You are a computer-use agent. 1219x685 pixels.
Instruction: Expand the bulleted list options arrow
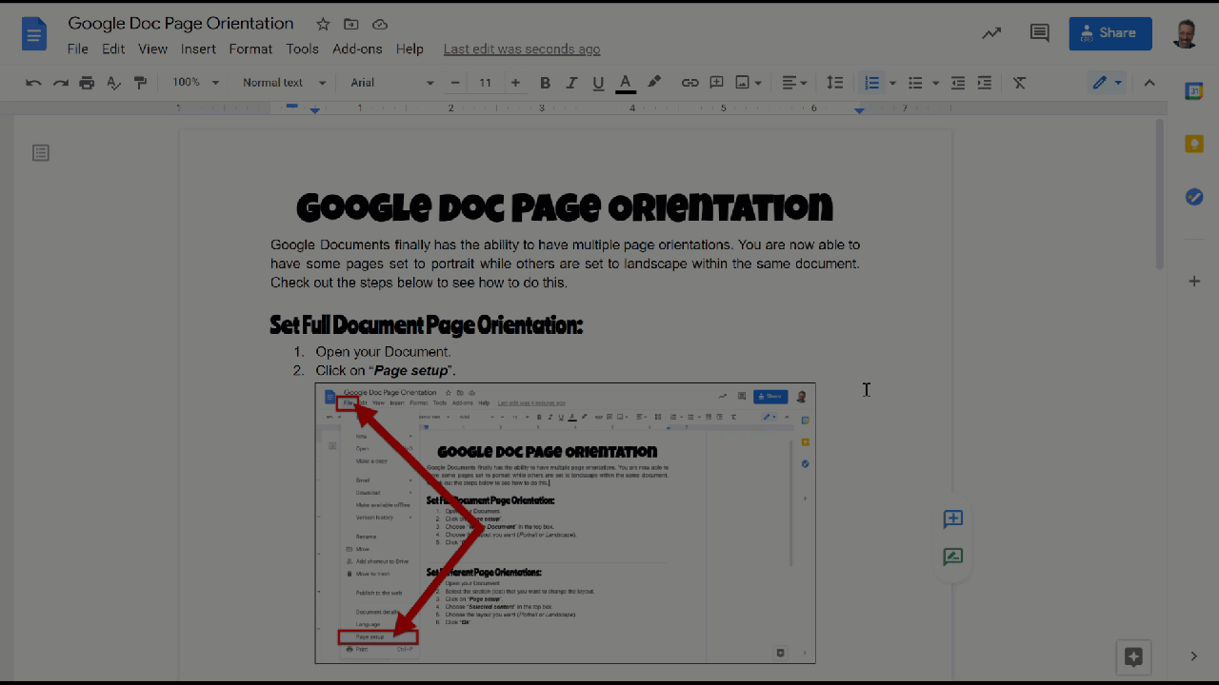(x=935, y=83)
